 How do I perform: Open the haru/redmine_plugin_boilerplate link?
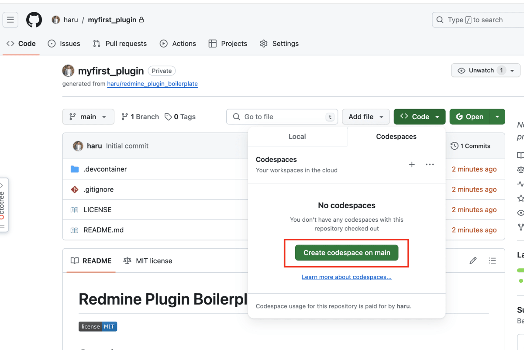[x=152, y=84]
